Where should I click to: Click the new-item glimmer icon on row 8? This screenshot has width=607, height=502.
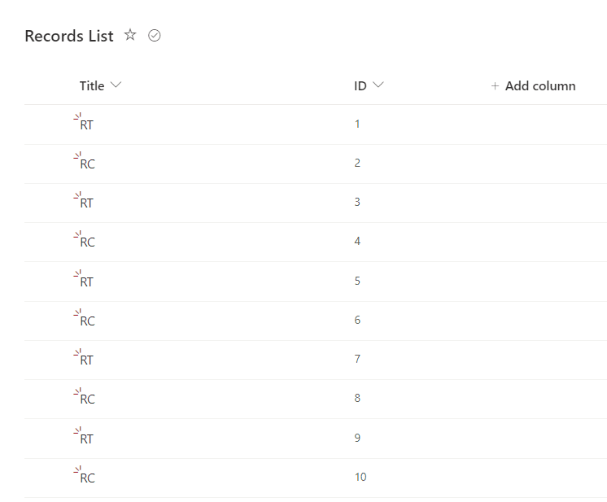pyautogui.click(x=77, y=392)
